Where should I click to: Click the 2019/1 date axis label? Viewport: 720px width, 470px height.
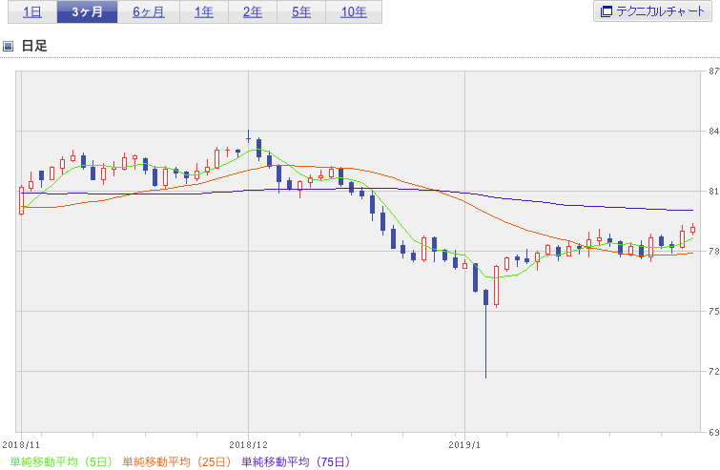point(464,445)
